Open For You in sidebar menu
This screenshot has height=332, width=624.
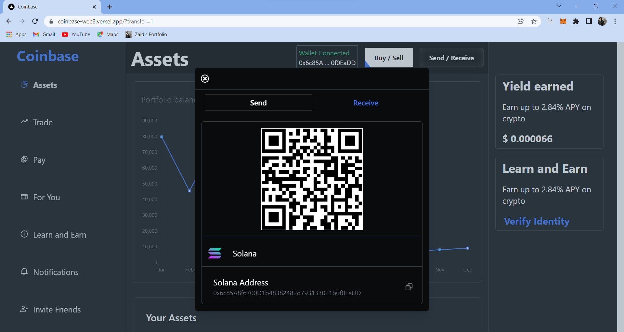click(x=46, y=197)
